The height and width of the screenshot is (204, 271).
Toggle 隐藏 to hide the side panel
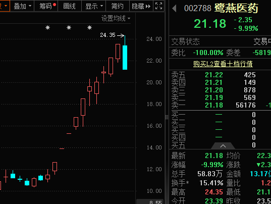click(x=141, y=6)
